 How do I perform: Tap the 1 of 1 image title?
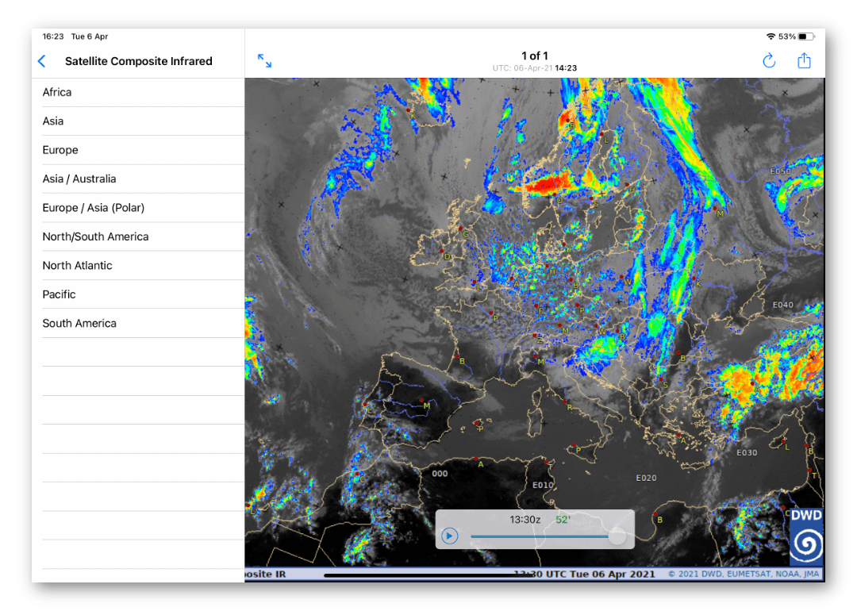point(534,56)
